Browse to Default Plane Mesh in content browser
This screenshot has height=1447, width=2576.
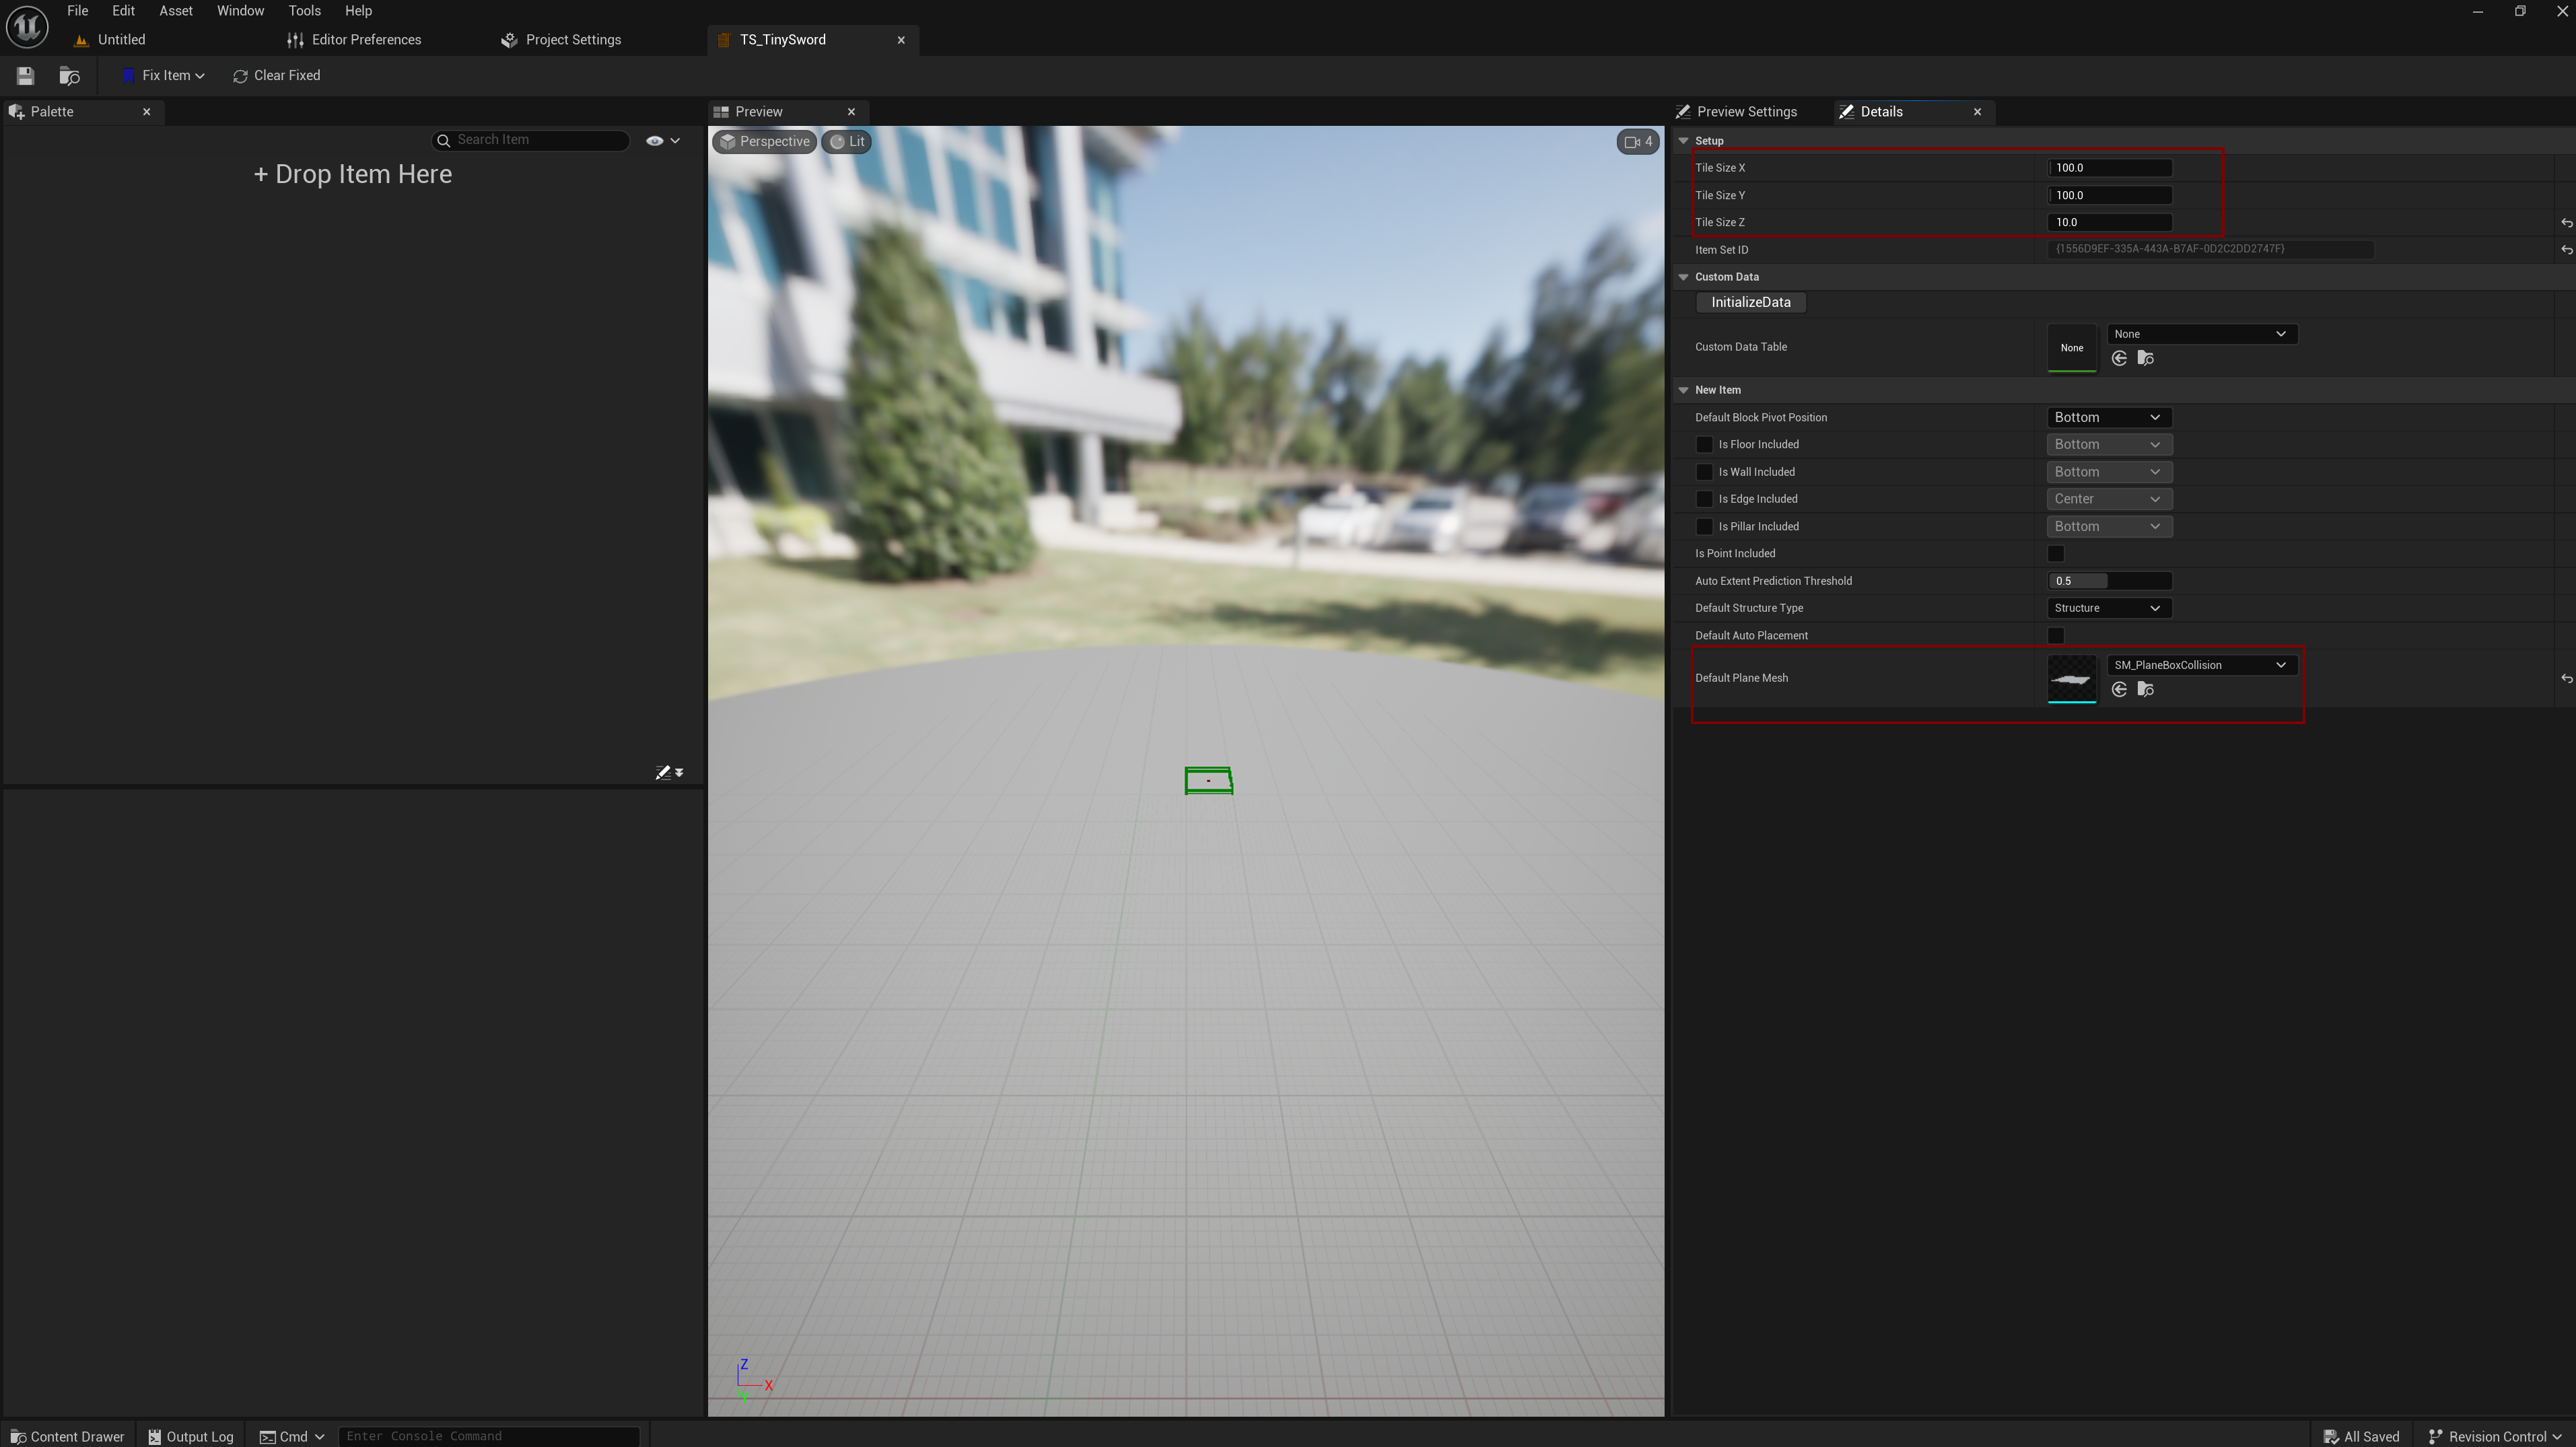pyautogui.click(x=2145, y=690)
